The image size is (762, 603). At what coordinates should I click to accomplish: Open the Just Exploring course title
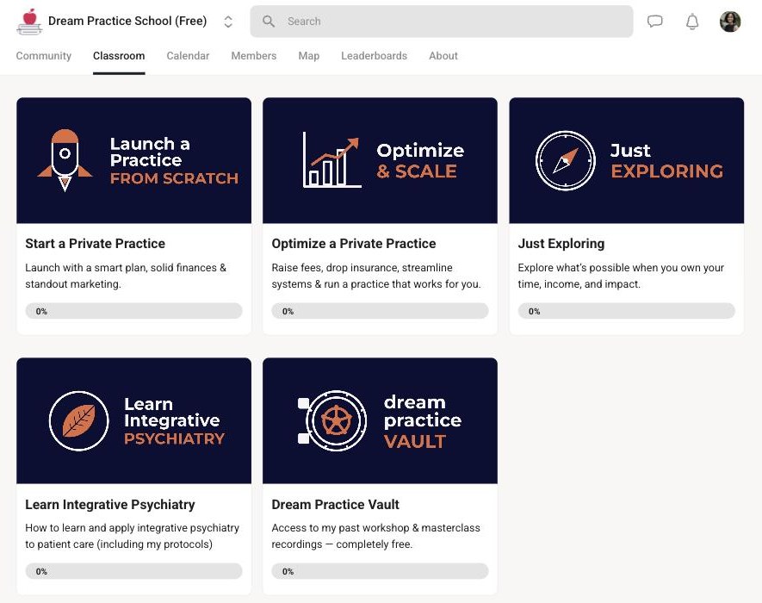point(561,244)
